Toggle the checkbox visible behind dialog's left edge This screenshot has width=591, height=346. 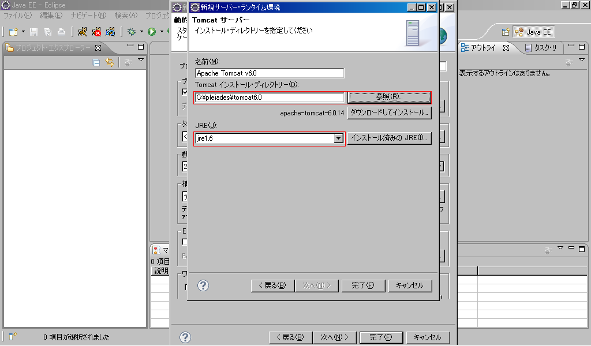click(185, 92)
